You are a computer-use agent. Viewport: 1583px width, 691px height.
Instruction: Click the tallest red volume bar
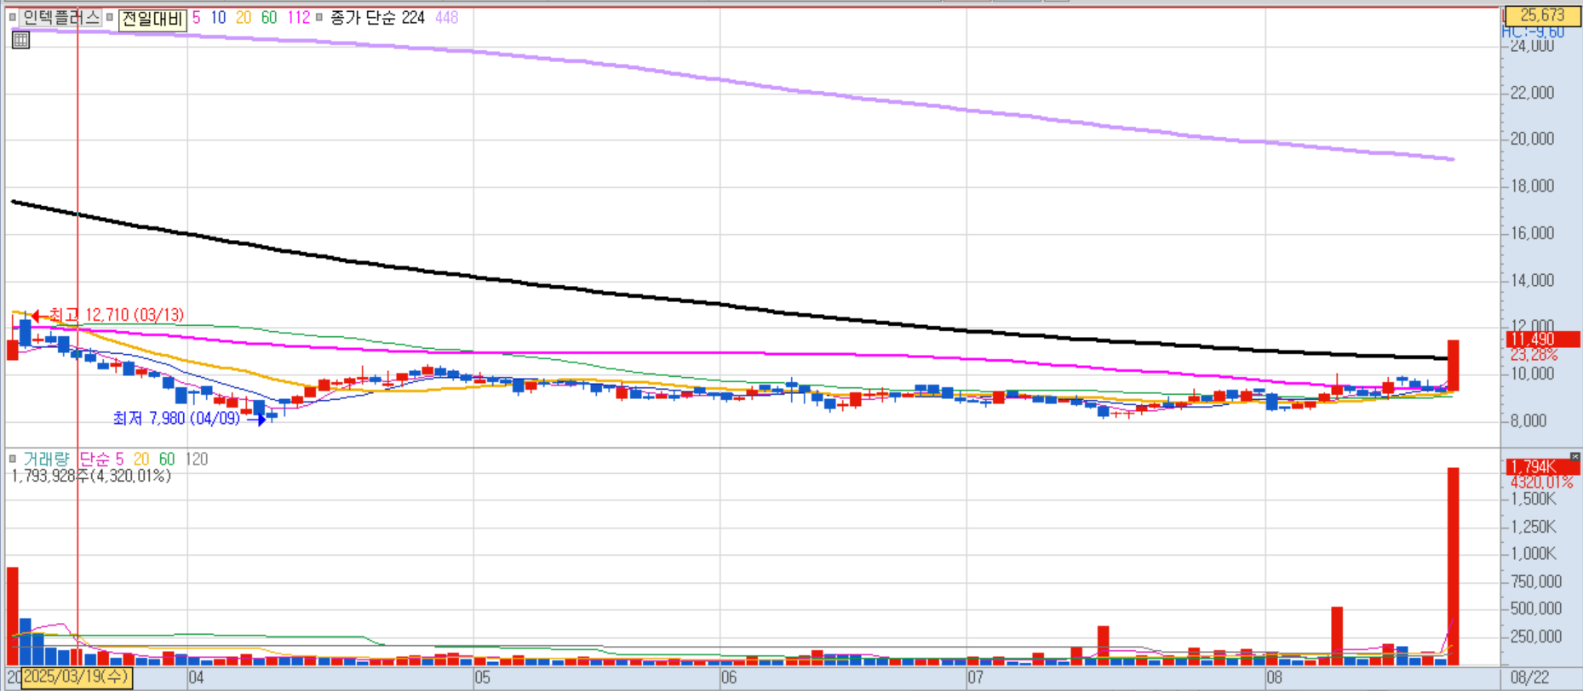[1454, 566]
